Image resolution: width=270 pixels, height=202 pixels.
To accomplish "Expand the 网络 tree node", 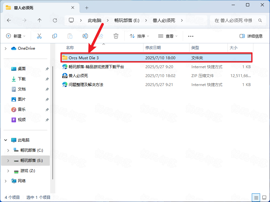I will (x=5, y=181).
